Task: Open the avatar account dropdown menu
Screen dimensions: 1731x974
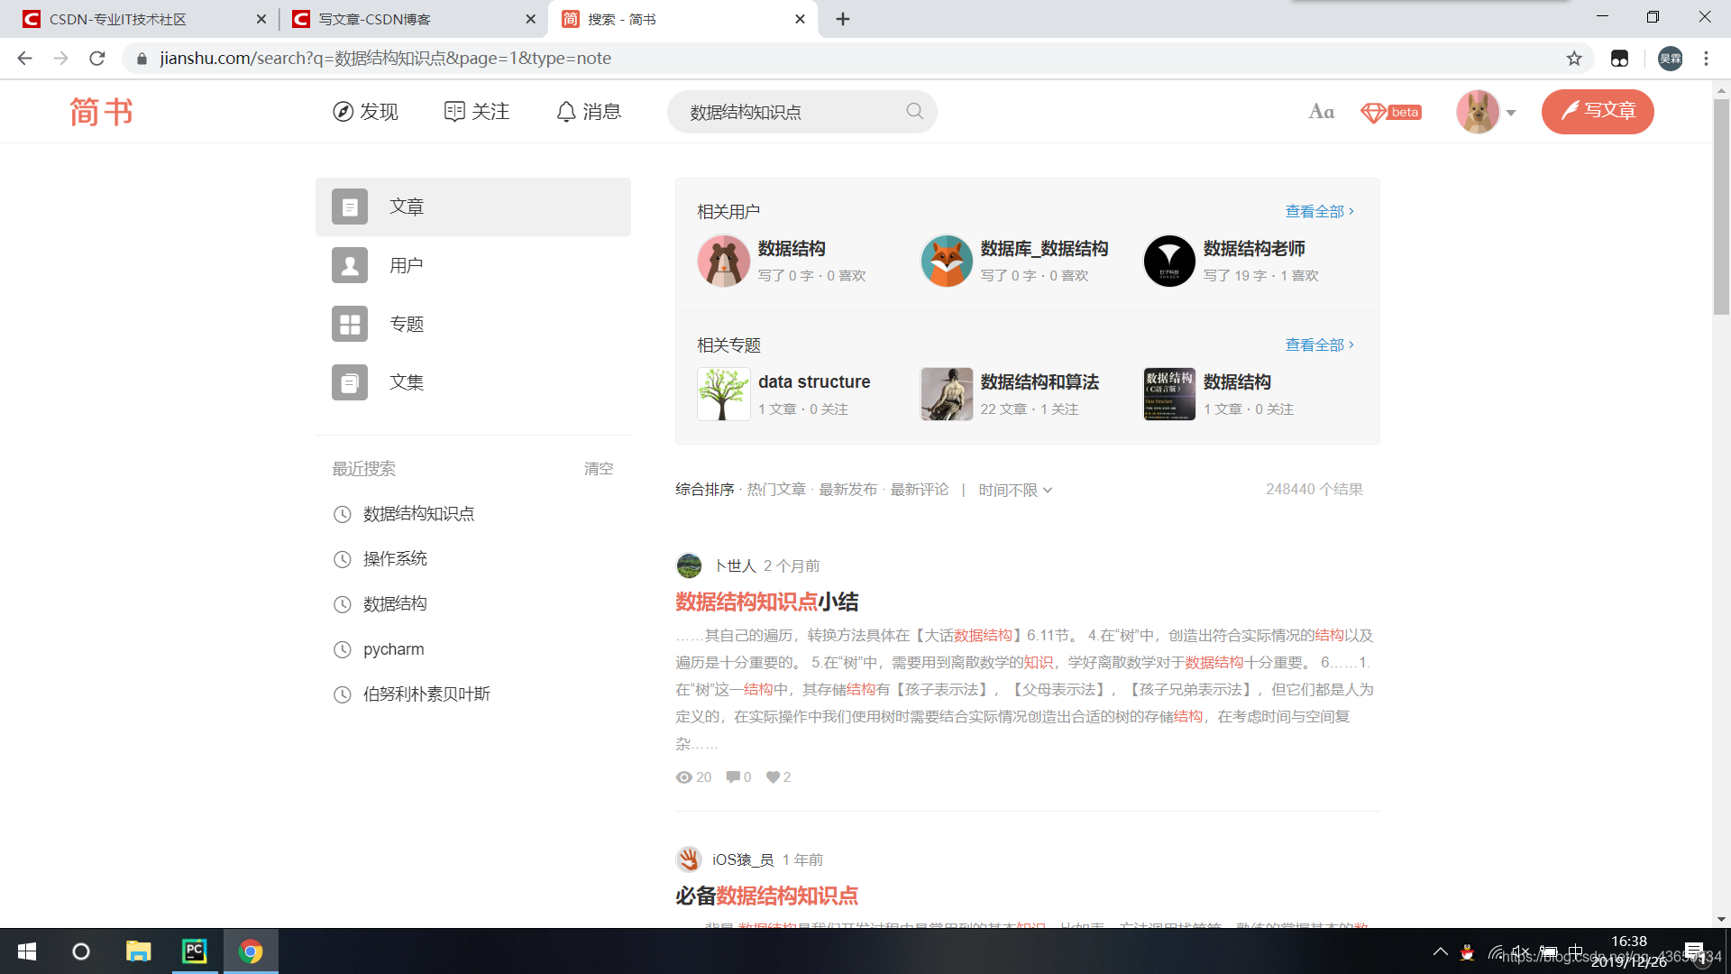Action: pos(1486,112)
